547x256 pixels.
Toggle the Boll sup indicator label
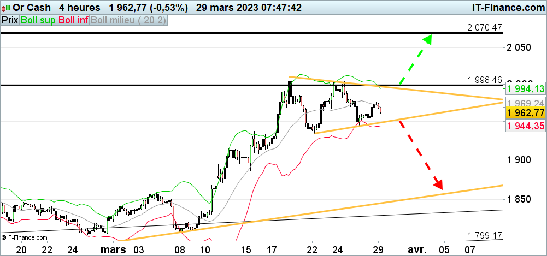[38, 20]
